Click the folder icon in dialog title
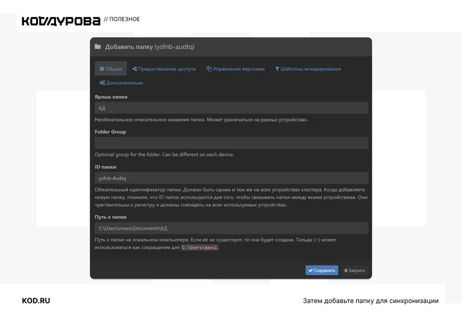The image size is (462, 316). 98,47
